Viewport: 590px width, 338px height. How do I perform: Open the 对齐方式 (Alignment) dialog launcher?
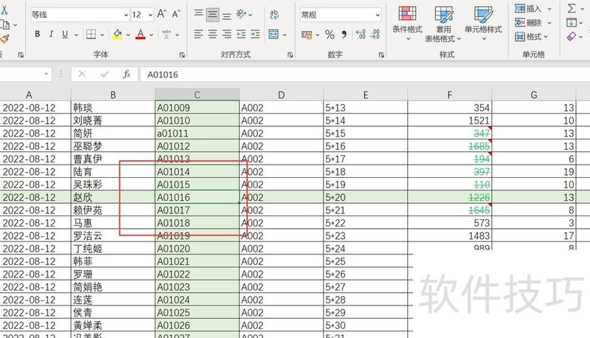[290, 55]
